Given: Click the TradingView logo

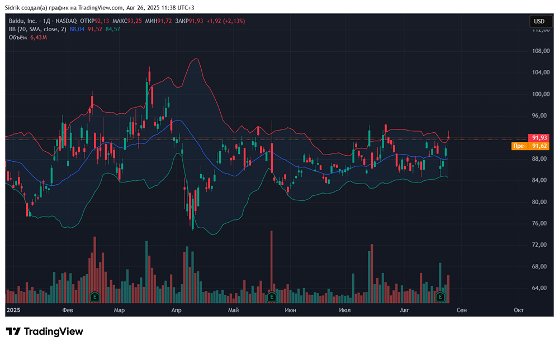Looking at the screenshot, I should click(x=45, y=331).
